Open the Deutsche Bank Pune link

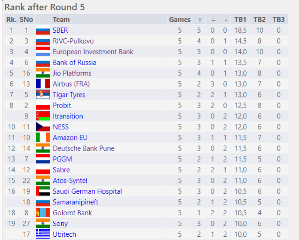(84, 148)
